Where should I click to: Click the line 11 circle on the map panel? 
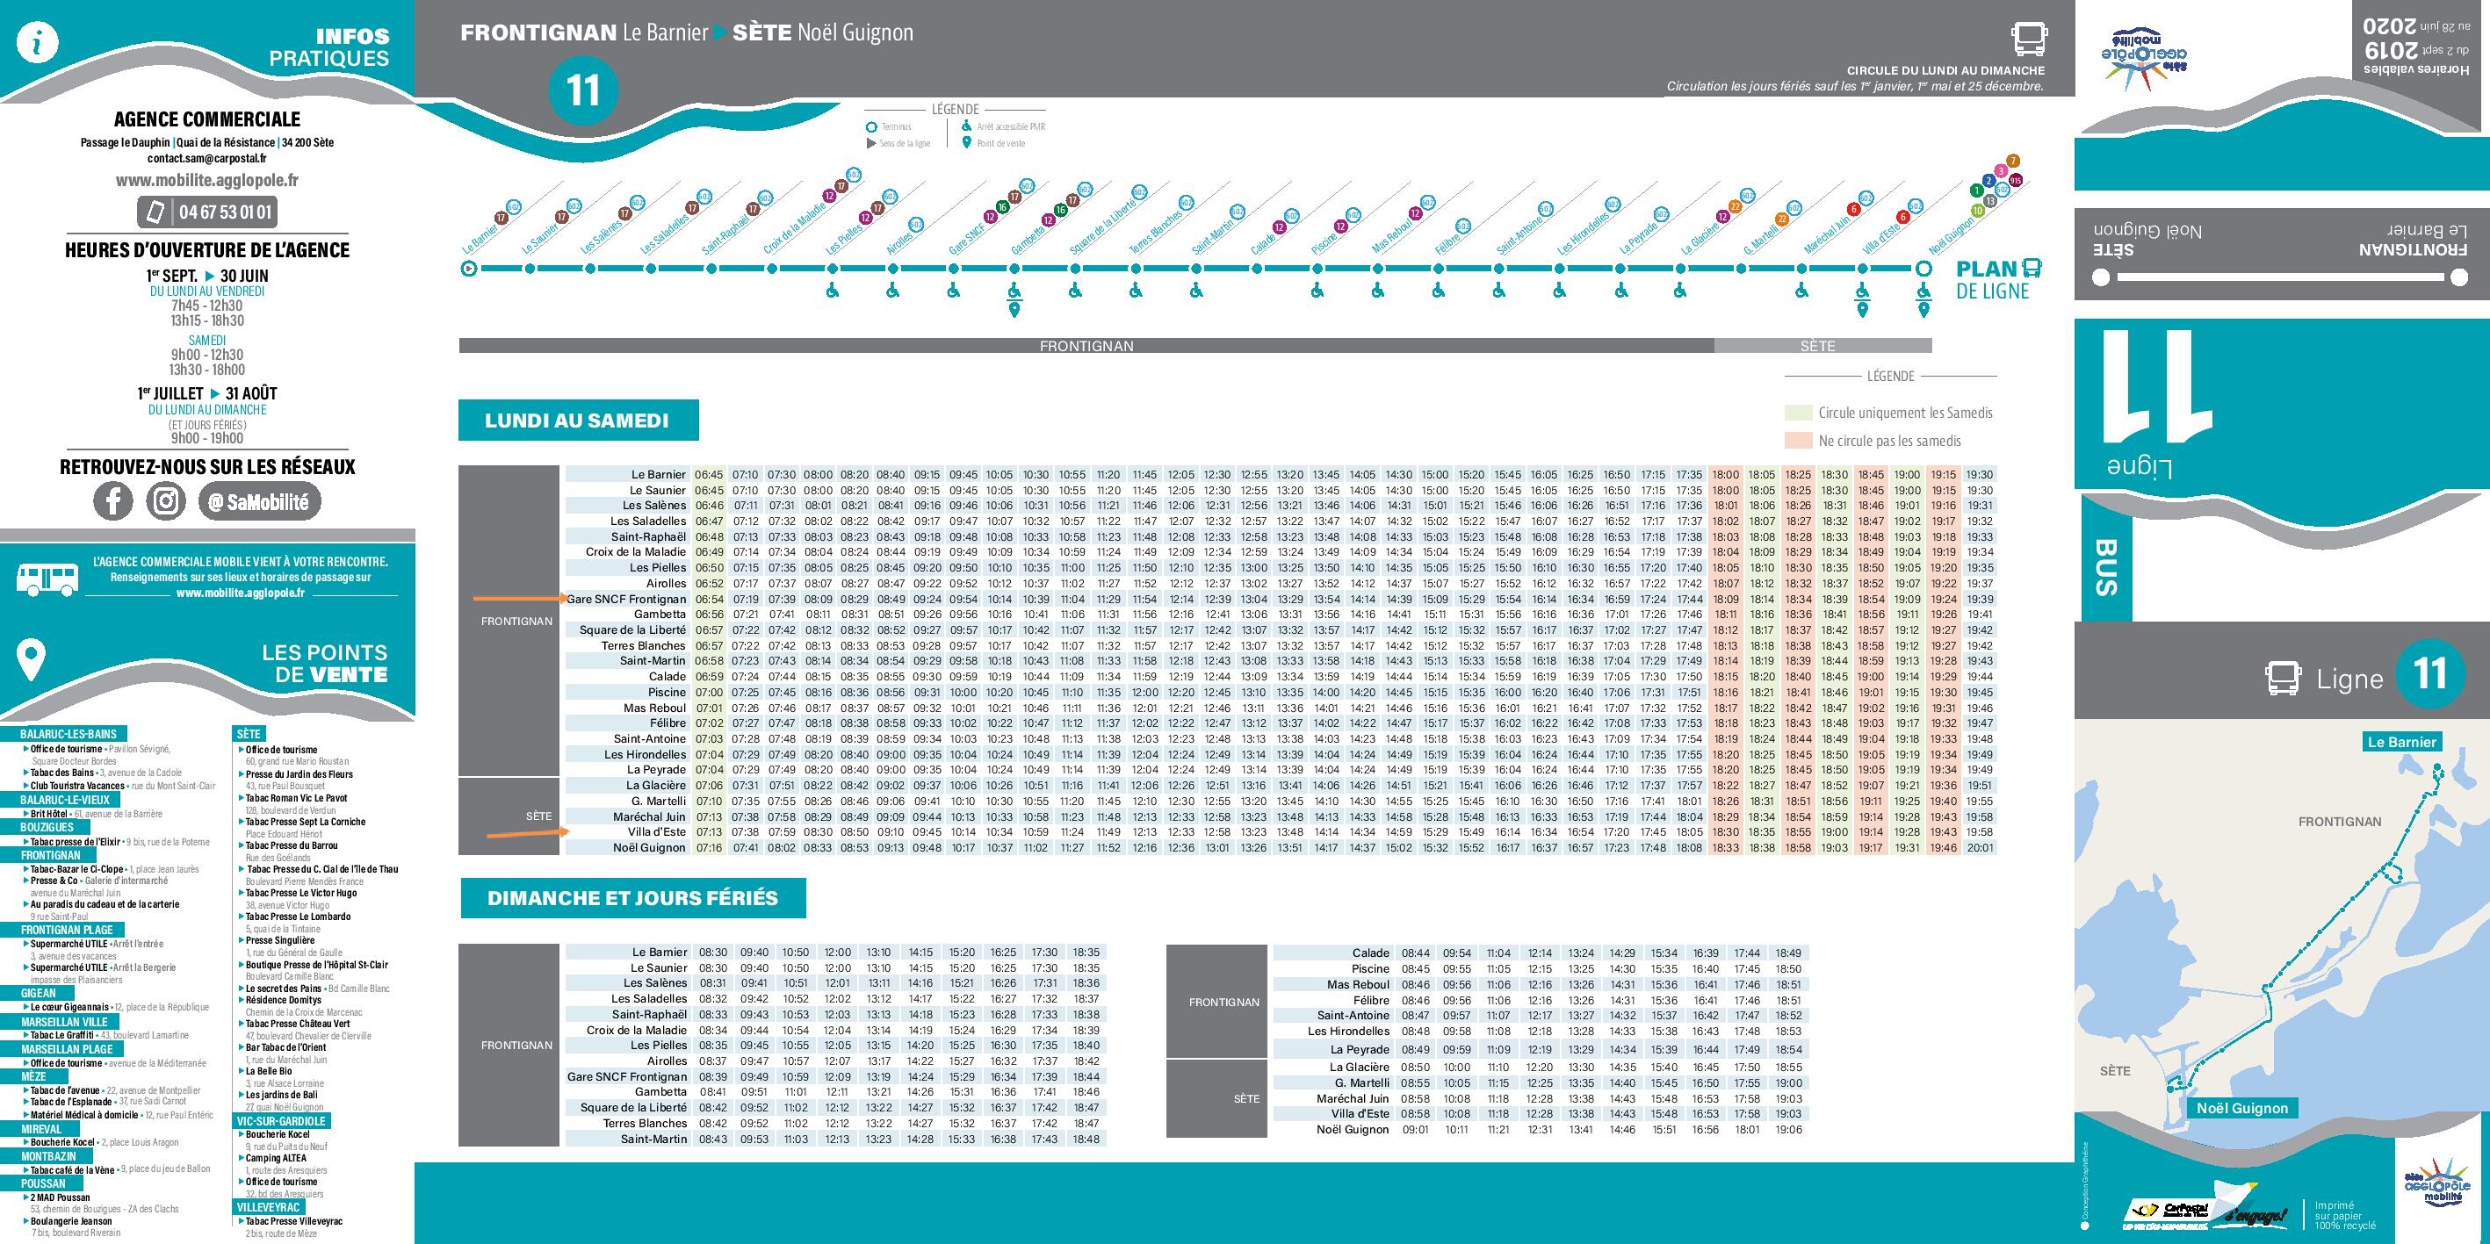(2431, 673)
